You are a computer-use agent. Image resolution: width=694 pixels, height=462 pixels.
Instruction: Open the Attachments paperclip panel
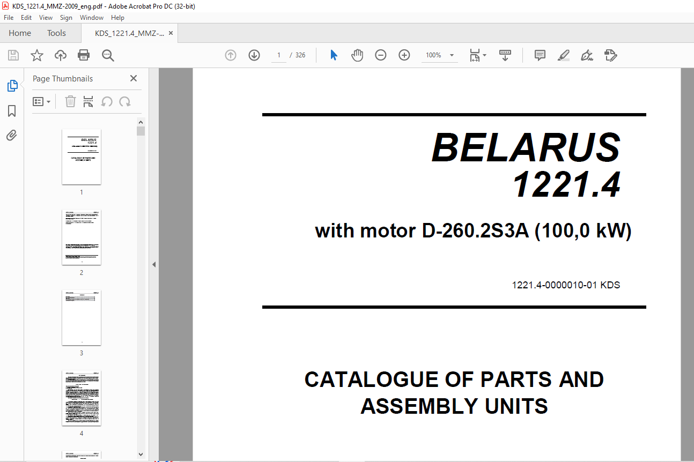tap(12, 136)
